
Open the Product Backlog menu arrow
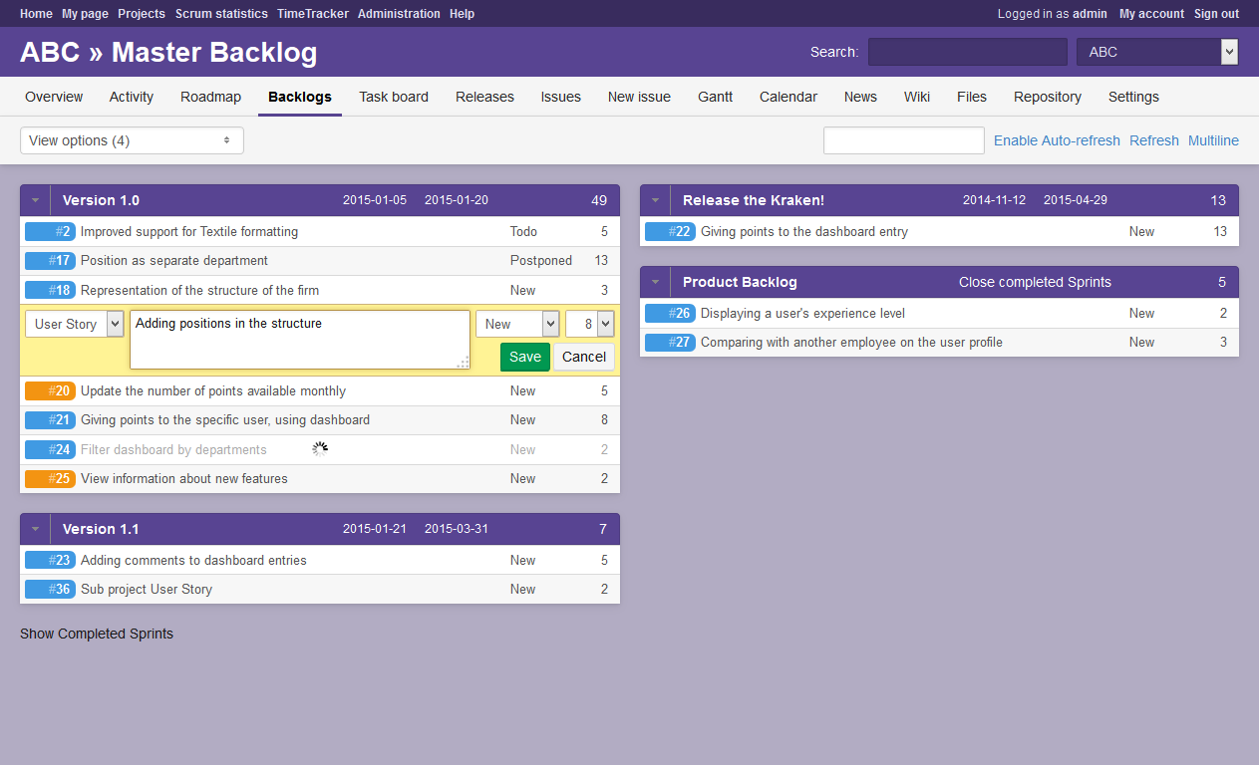(x=655, y=282)
